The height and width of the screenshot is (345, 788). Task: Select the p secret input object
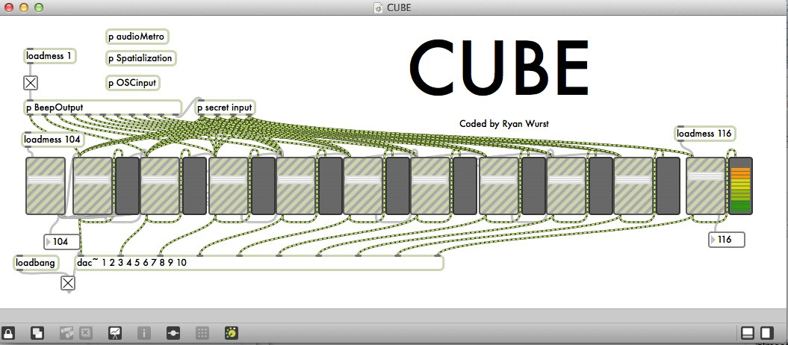(225, 108)
